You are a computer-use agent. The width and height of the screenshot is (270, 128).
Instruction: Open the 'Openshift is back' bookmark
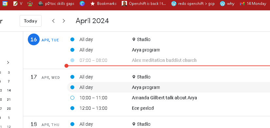click(x=144, y=4)
